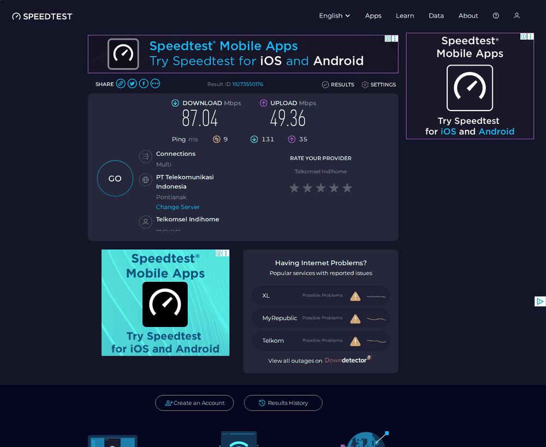Click XL warning triangle icon

(355, 296)
